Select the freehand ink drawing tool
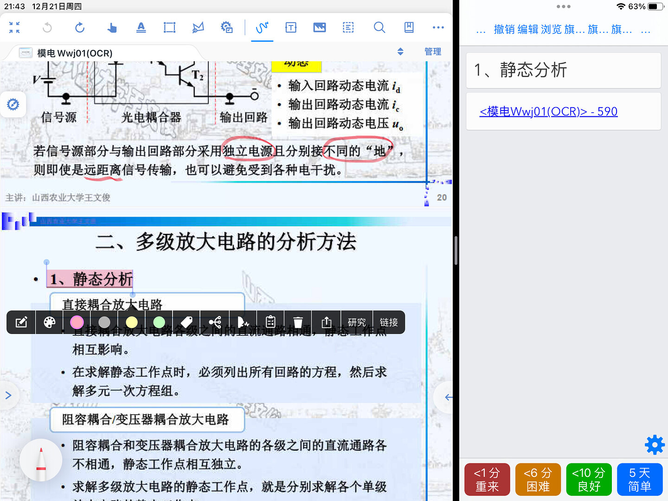Image resolution: width=668 pixels, height=501 pixels. [x=262, y=28]
